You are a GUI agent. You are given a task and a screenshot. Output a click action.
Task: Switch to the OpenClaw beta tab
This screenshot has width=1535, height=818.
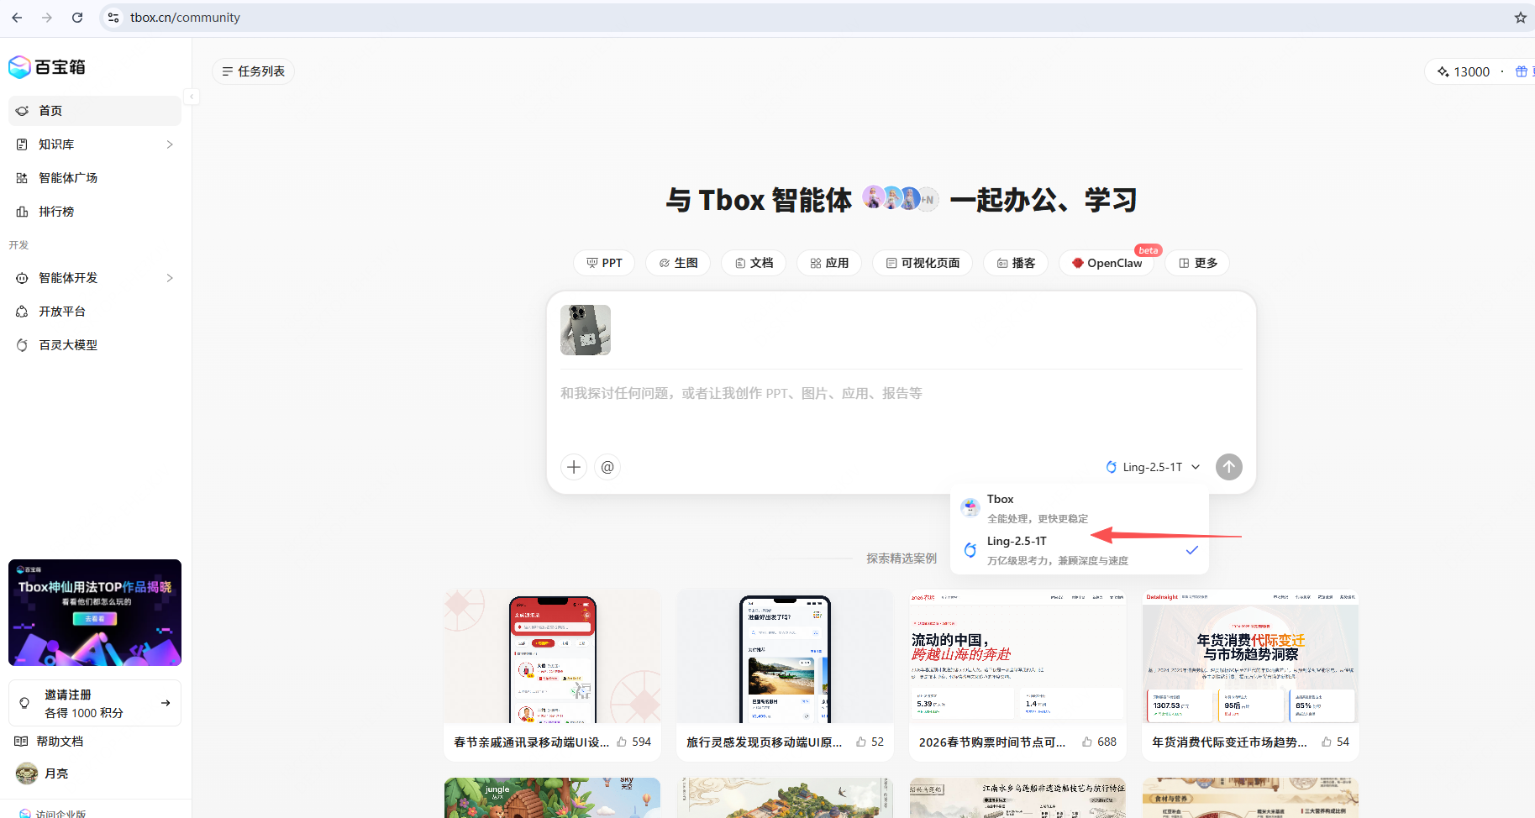pos(1107,262)
